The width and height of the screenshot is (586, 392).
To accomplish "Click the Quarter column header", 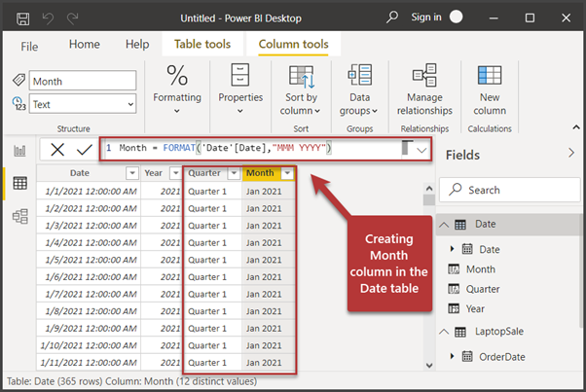I will 204,173.
